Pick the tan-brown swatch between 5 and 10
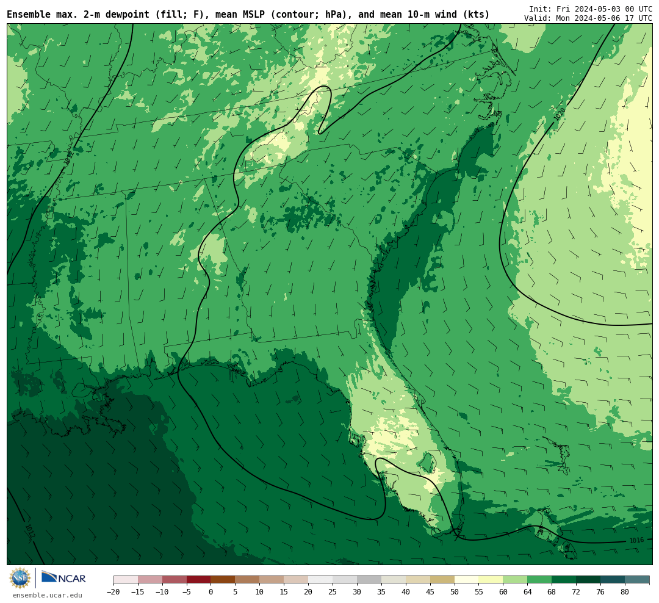The height and width of the screenshot is (603, 659). [248, 580]
